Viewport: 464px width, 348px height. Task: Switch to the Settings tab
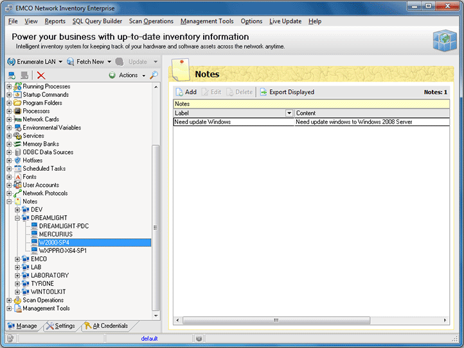click(x=60, y=326)
